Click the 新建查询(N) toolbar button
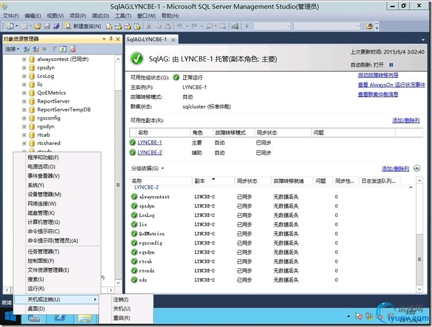The image size is (432, 327). click(83, 26)
